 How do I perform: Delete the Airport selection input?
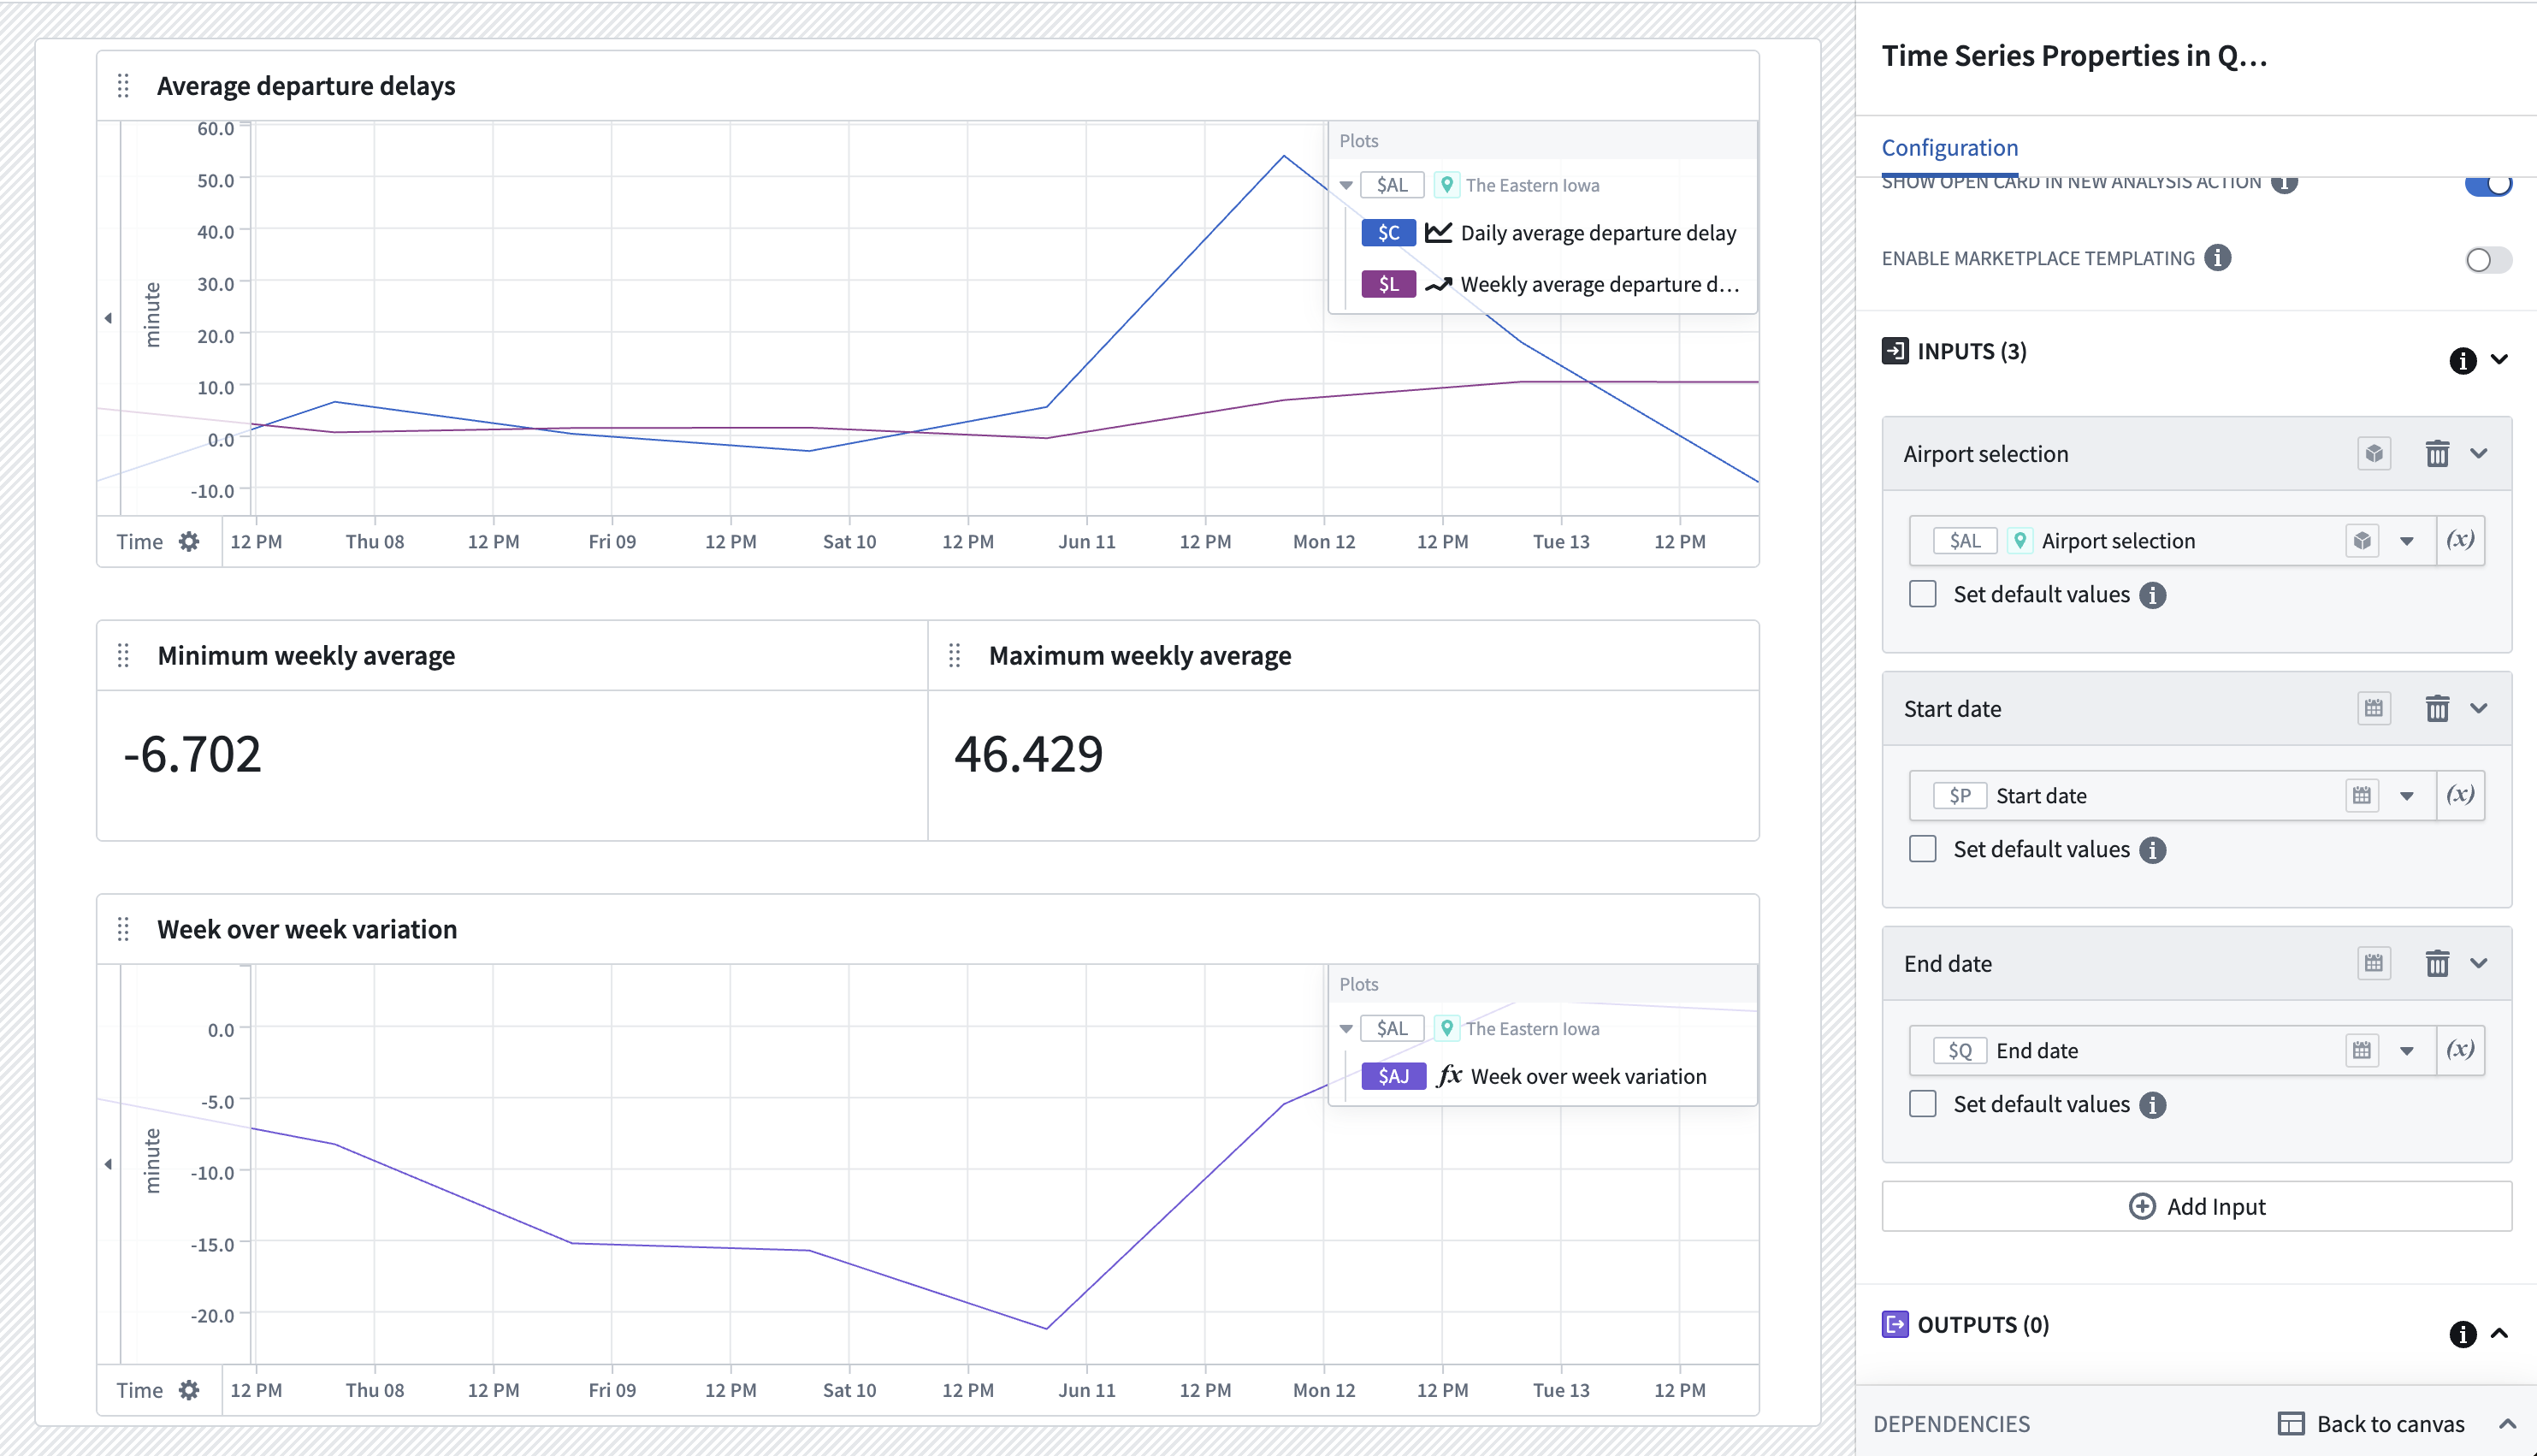[x=2437, y=454]
